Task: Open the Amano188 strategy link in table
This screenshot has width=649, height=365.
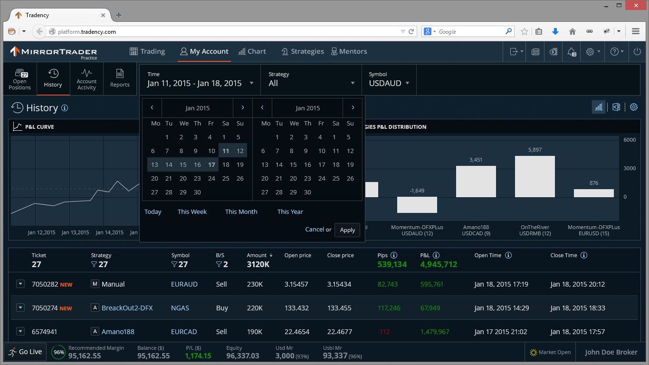Action: (118, 332)
